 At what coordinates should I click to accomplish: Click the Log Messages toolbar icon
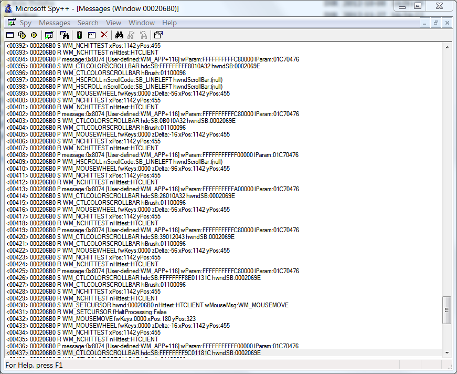[x=49, y=35]
